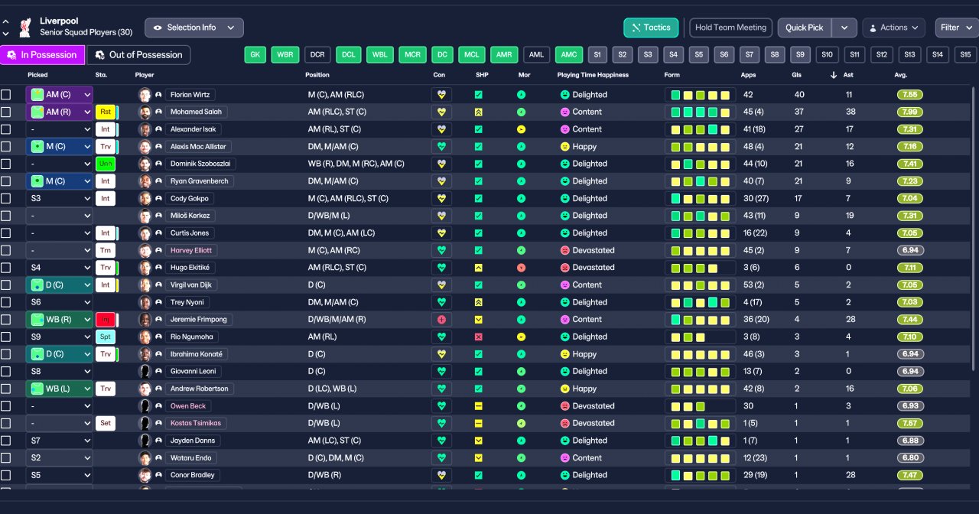
Task: Click the Rst status badge for Salah
Action: [106, 112]
